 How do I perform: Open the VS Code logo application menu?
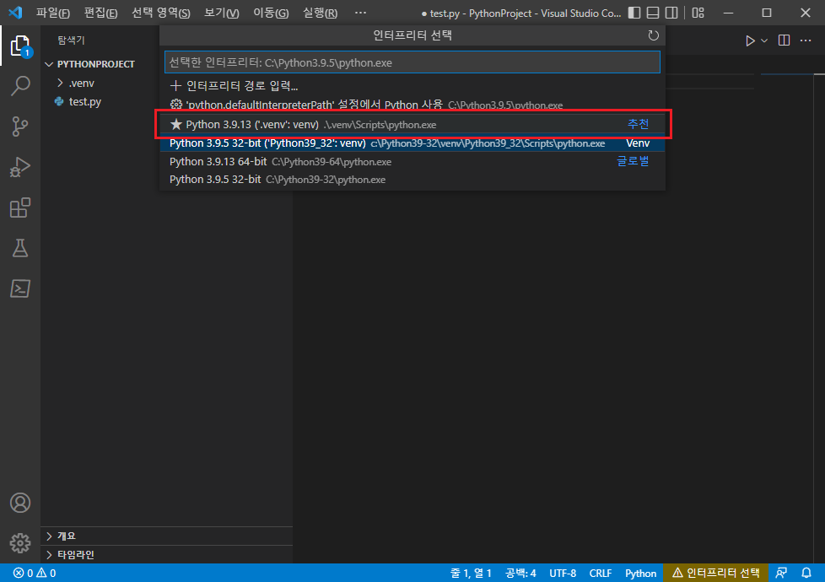[15, 13]
